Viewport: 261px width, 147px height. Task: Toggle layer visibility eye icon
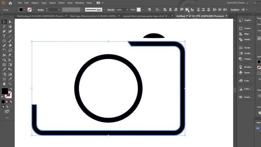pos(258,128)
